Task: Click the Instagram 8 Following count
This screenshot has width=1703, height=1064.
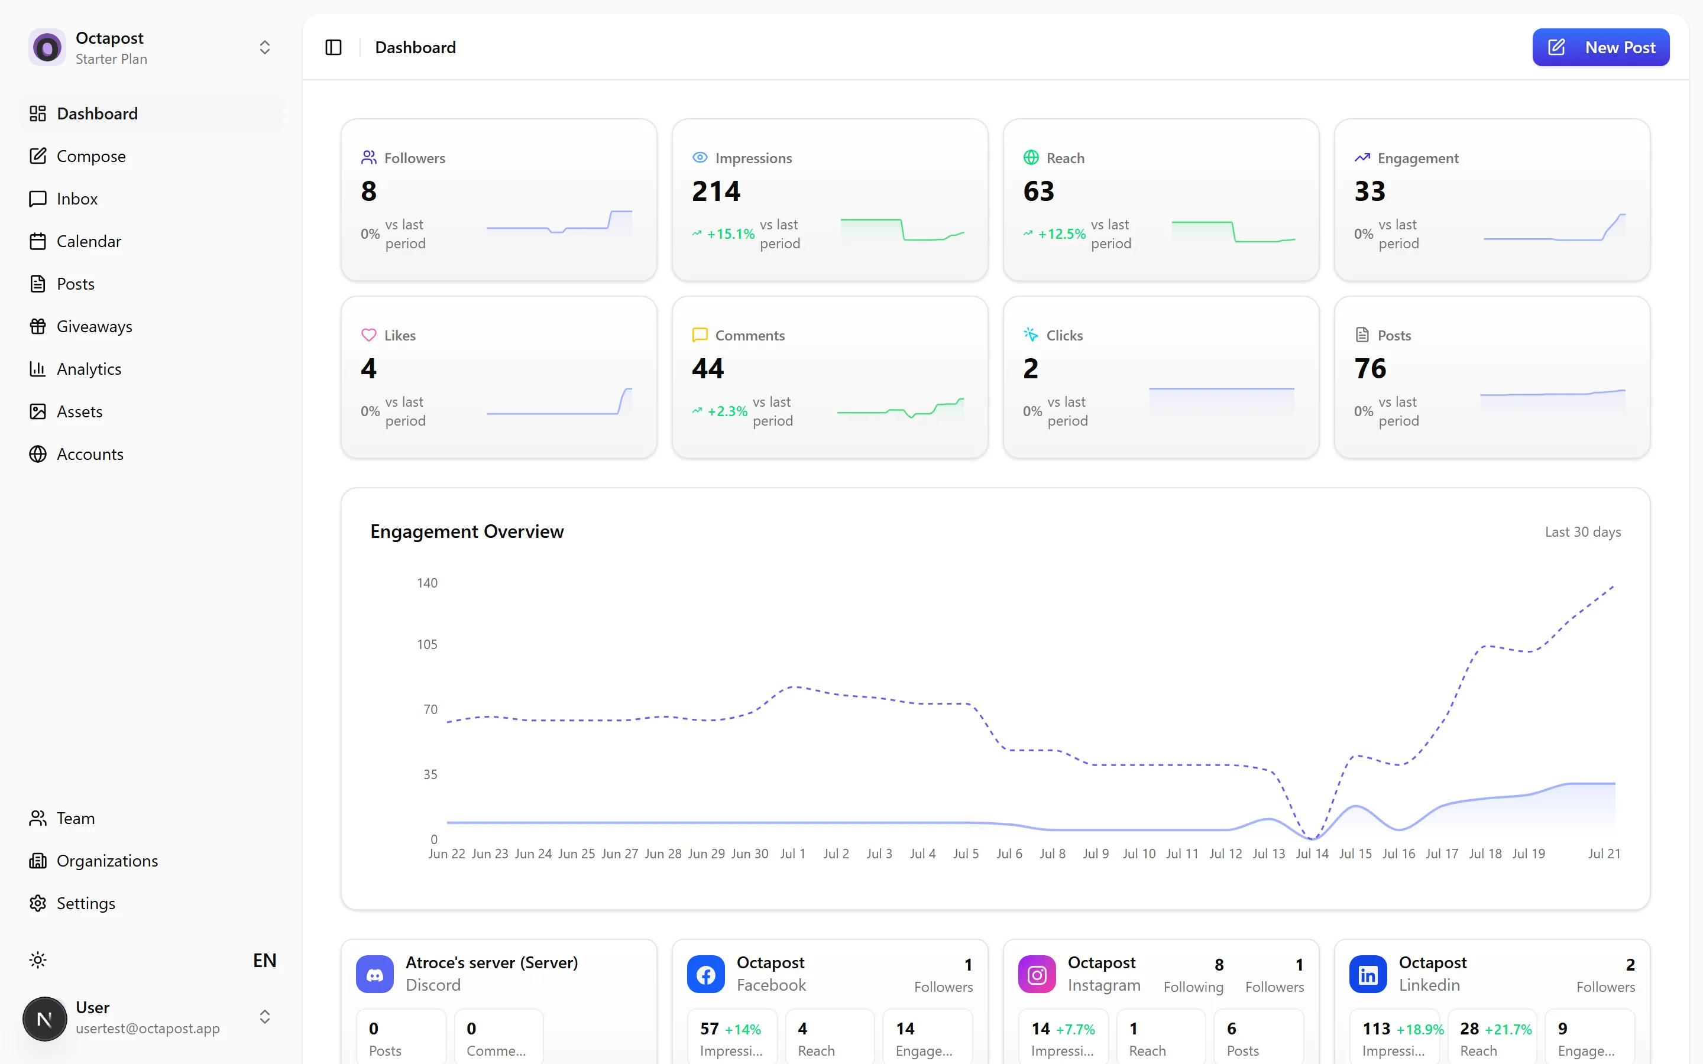Action: click(1193, 975)
